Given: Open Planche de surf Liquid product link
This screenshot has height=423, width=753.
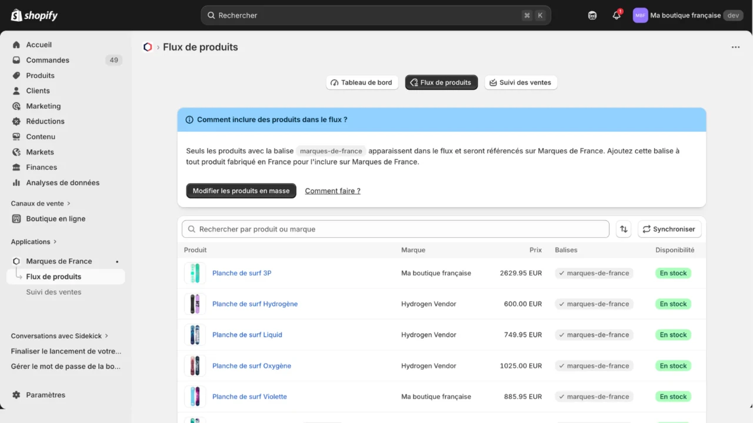Looking at the screenshot, I should click(x=247, y=335).
